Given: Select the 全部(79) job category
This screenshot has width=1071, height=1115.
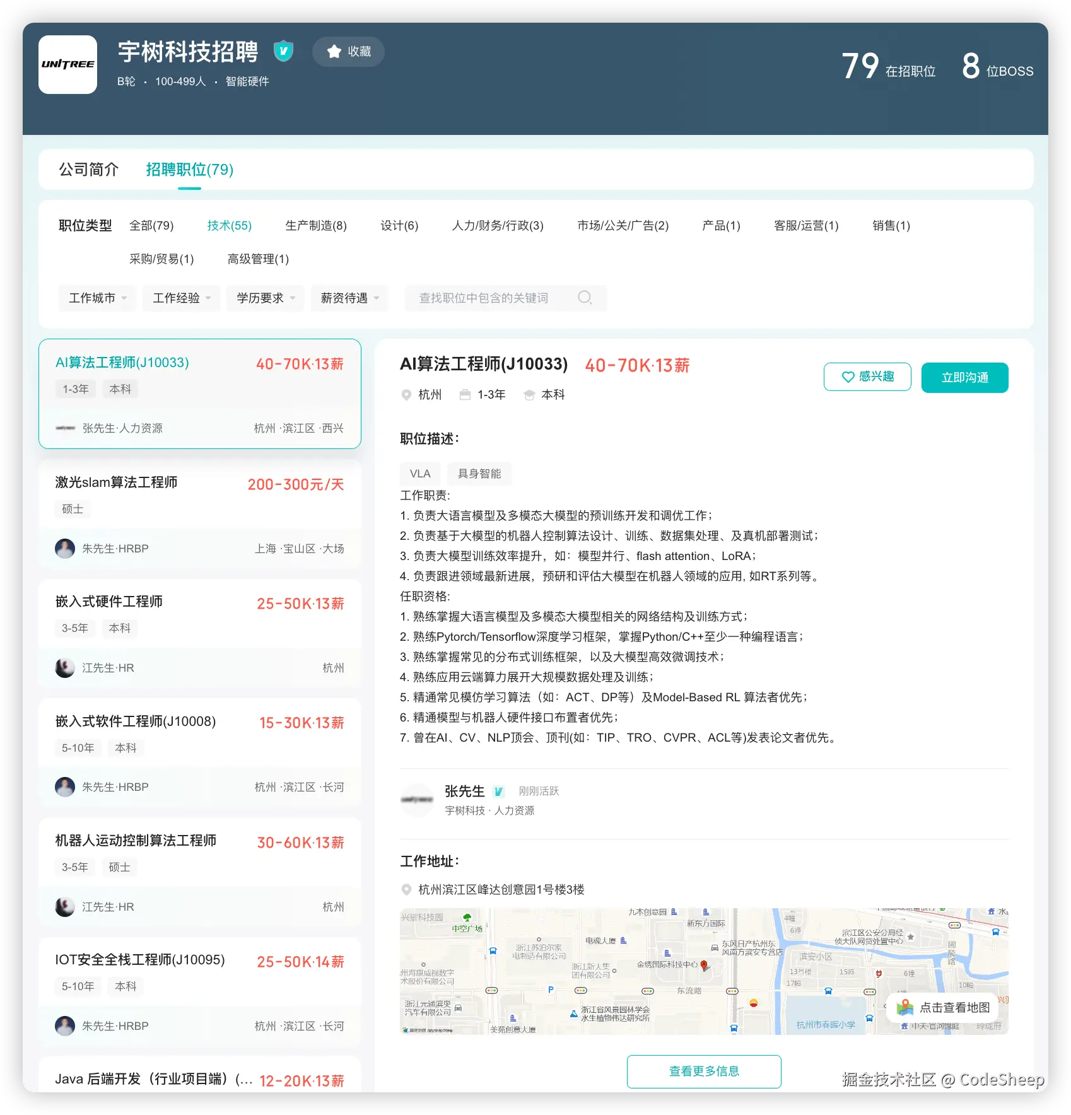Looking at the screenshot, I should (x=151, y=225).
